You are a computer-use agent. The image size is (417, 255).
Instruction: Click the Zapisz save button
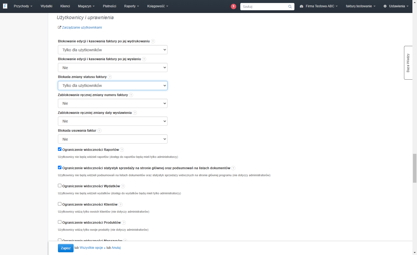[66, 248]
